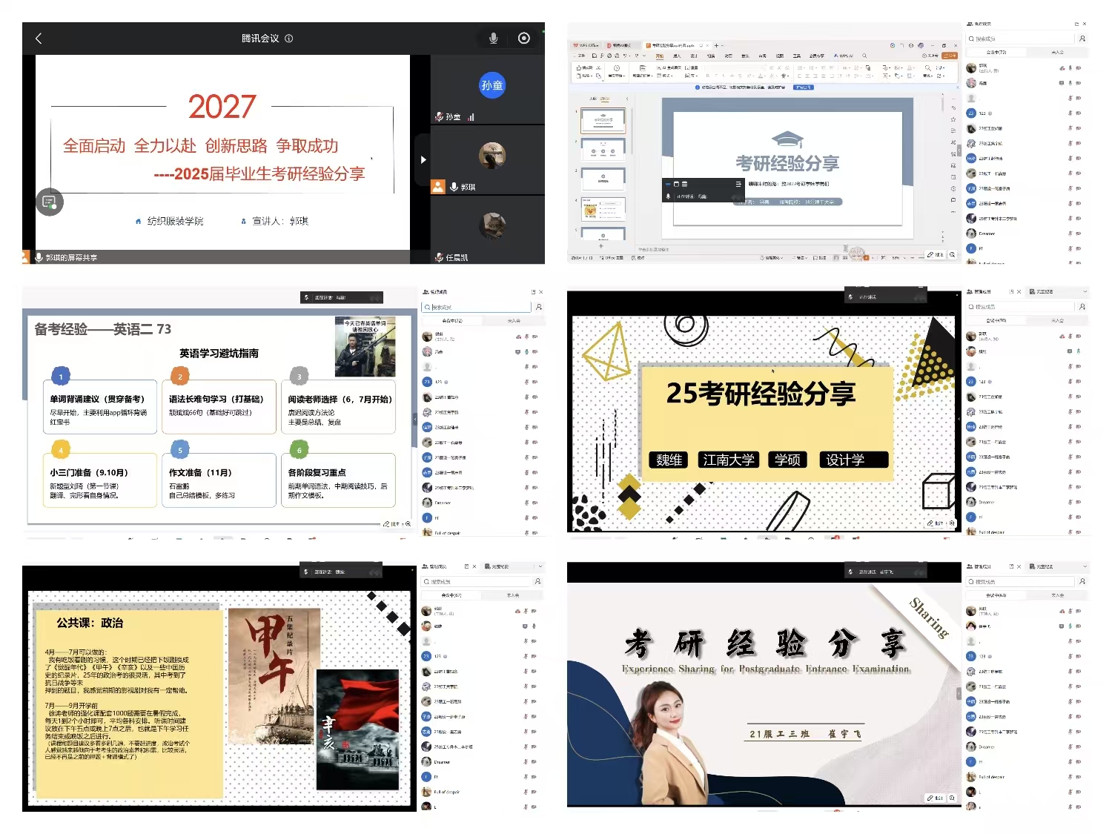Screen dimensions: 1112x834
Task: Click magnifier icon beside annotate button on WPS slide
Action: pos(952,254)
